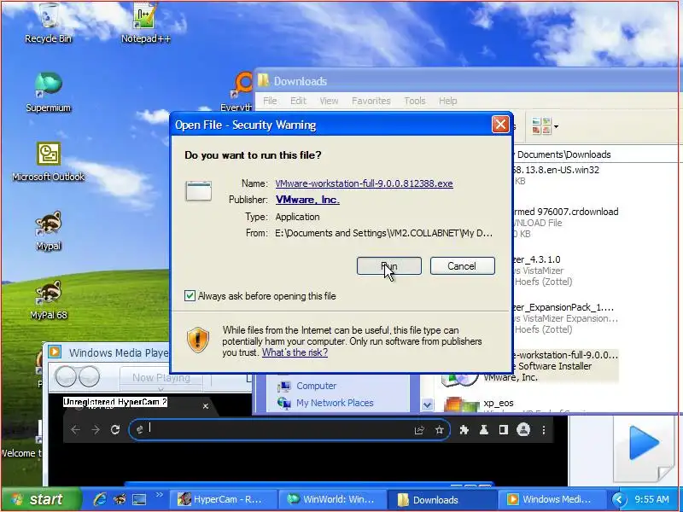Close the Open File Security Warning dialog
The height and width of the screenshot is (512, 683).
click(500, 125)
